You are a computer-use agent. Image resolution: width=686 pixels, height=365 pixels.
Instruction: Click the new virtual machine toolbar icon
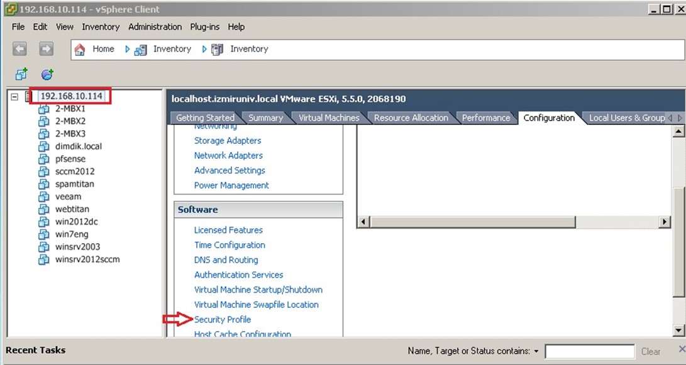click(x=21, y=74)
